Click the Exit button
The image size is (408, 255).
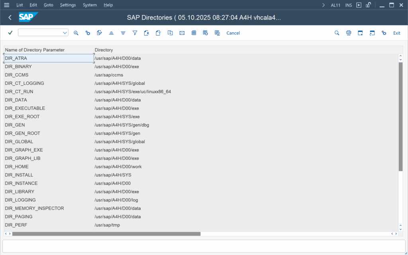[x=396, y=33]
